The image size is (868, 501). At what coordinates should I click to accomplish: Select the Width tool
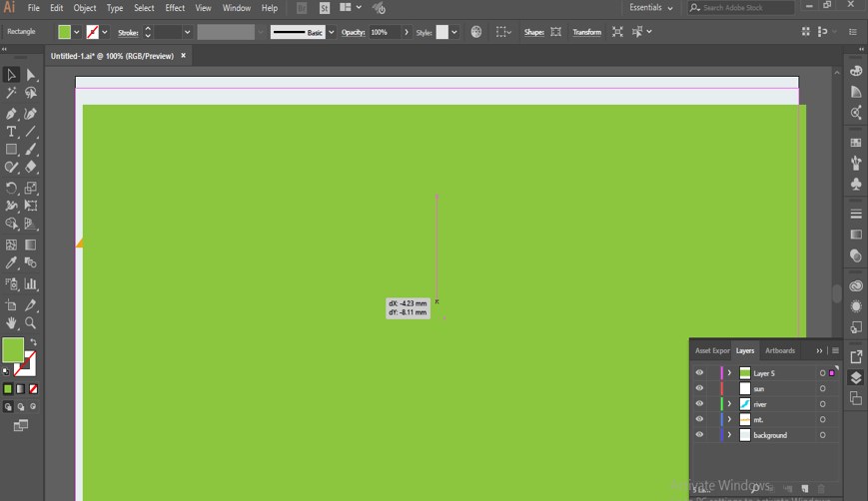pos(11,206)
